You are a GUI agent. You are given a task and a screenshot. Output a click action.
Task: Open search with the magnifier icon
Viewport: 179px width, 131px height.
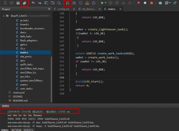[x=59, y=3]
